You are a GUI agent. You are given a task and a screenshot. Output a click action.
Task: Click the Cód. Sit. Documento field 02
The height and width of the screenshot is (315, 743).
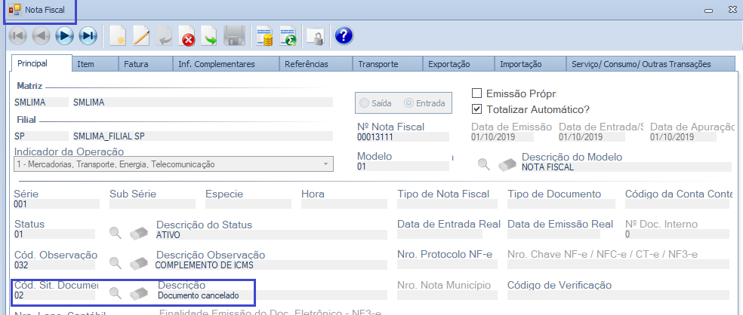(x=54, y=295)
